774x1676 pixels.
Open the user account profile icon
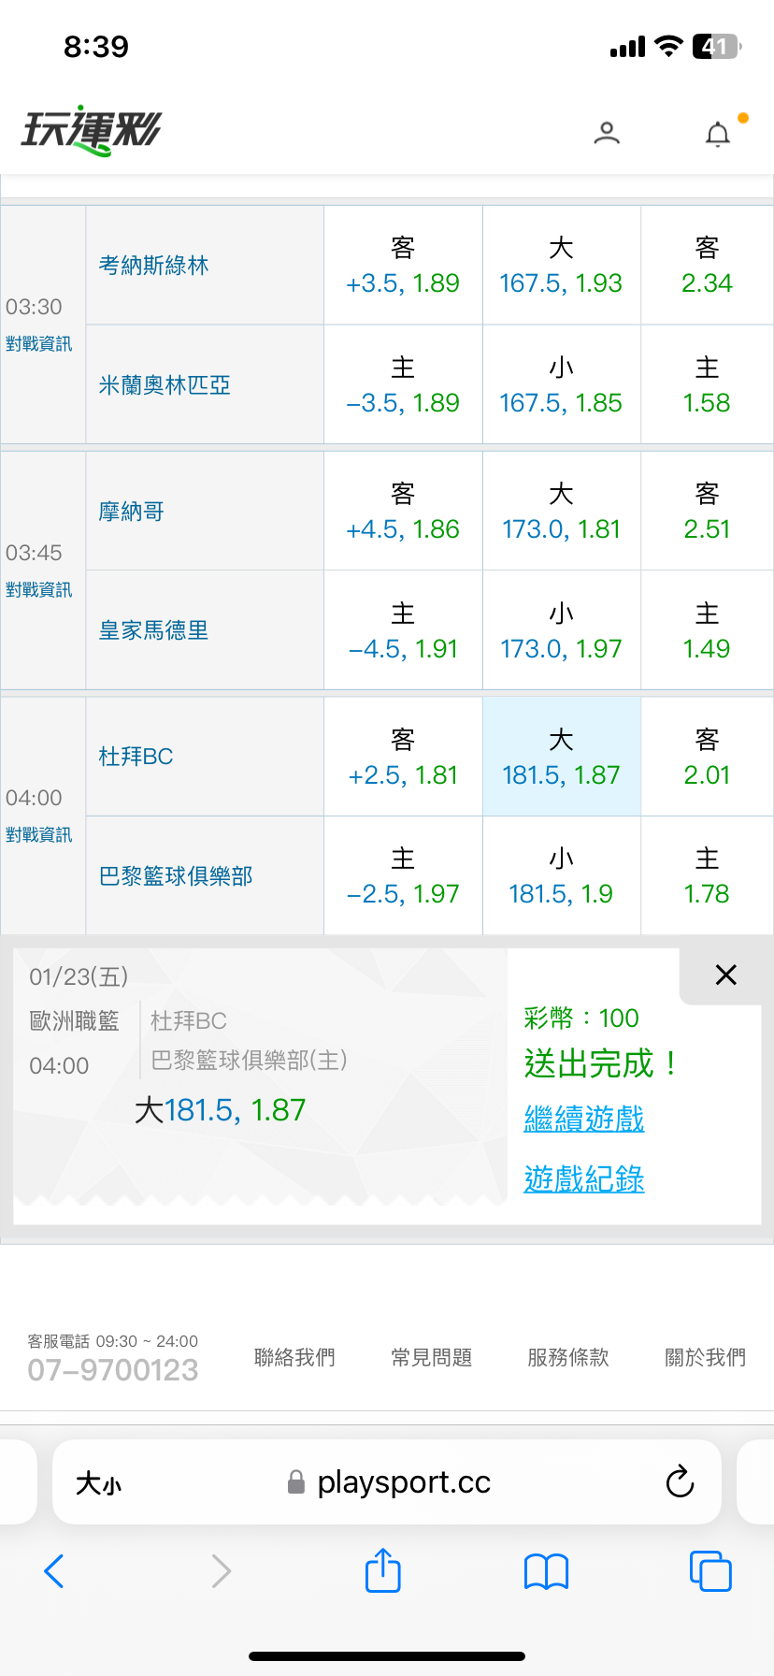607,134
